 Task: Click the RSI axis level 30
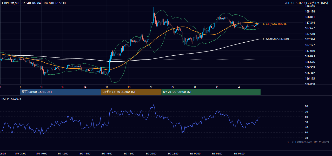pos(307,132)
